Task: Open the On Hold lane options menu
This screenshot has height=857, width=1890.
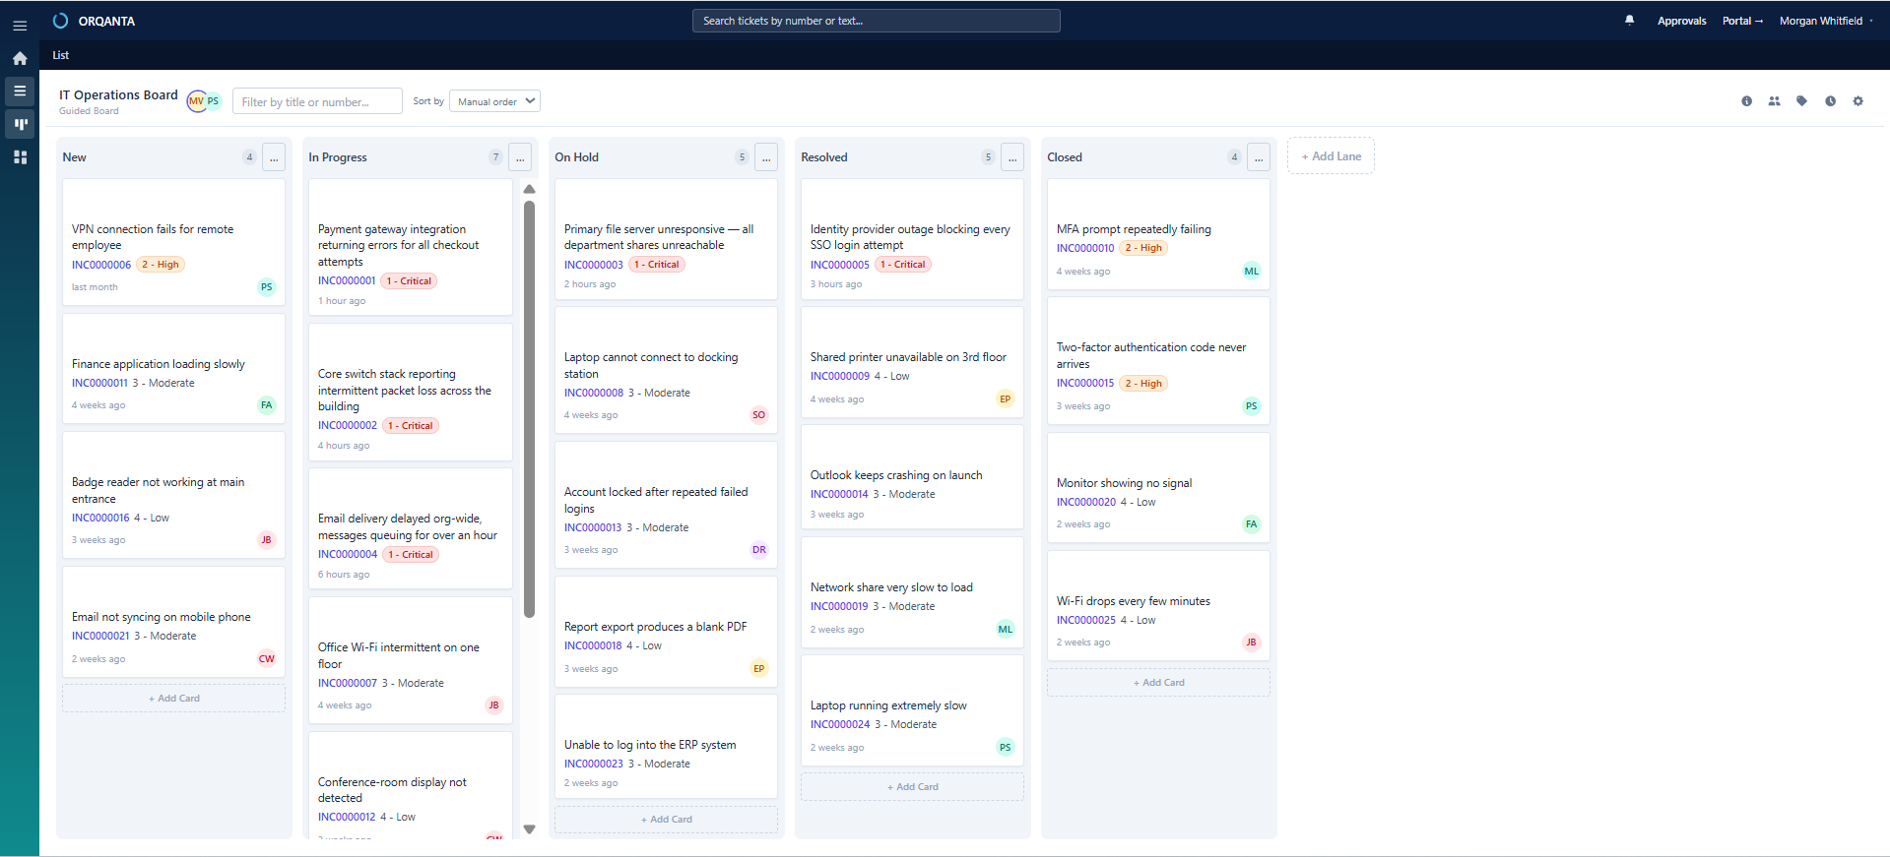Action: tap(766, 157)
